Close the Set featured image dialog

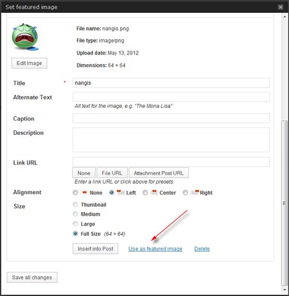(281, 7)
